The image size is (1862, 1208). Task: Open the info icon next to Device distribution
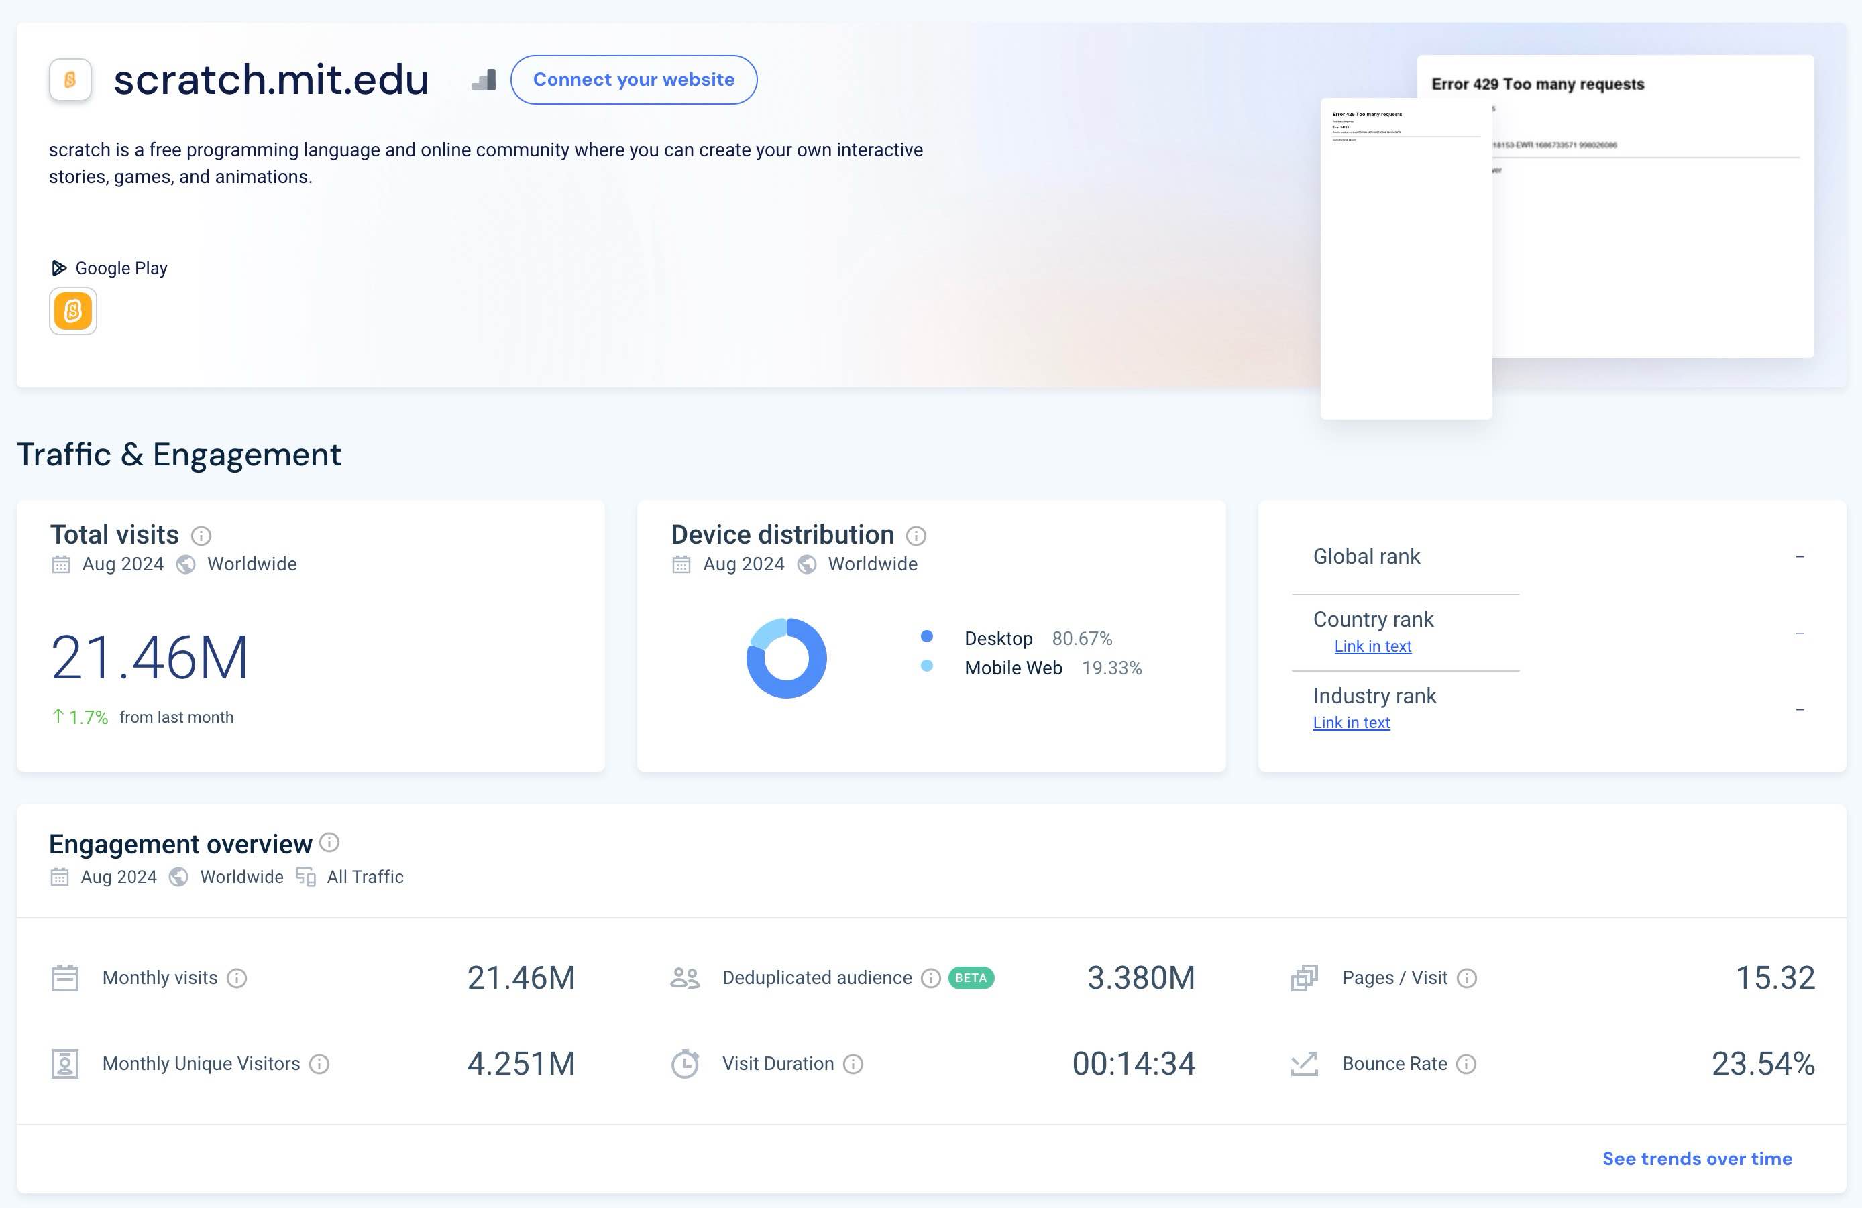[x=916, y=536]
